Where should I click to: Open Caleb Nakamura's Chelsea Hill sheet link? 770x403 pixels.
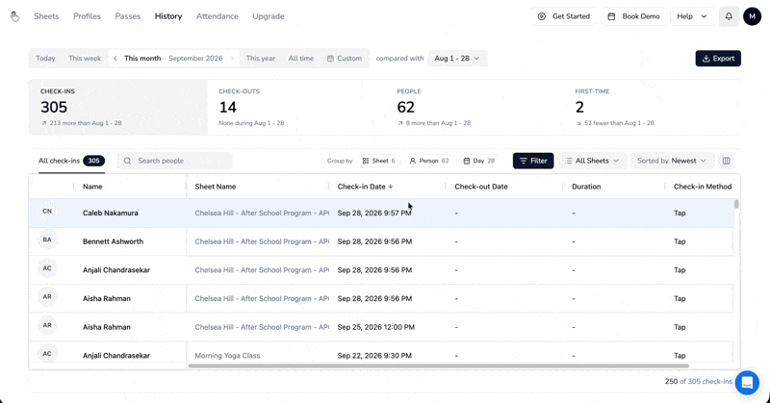tap(262, 213)
